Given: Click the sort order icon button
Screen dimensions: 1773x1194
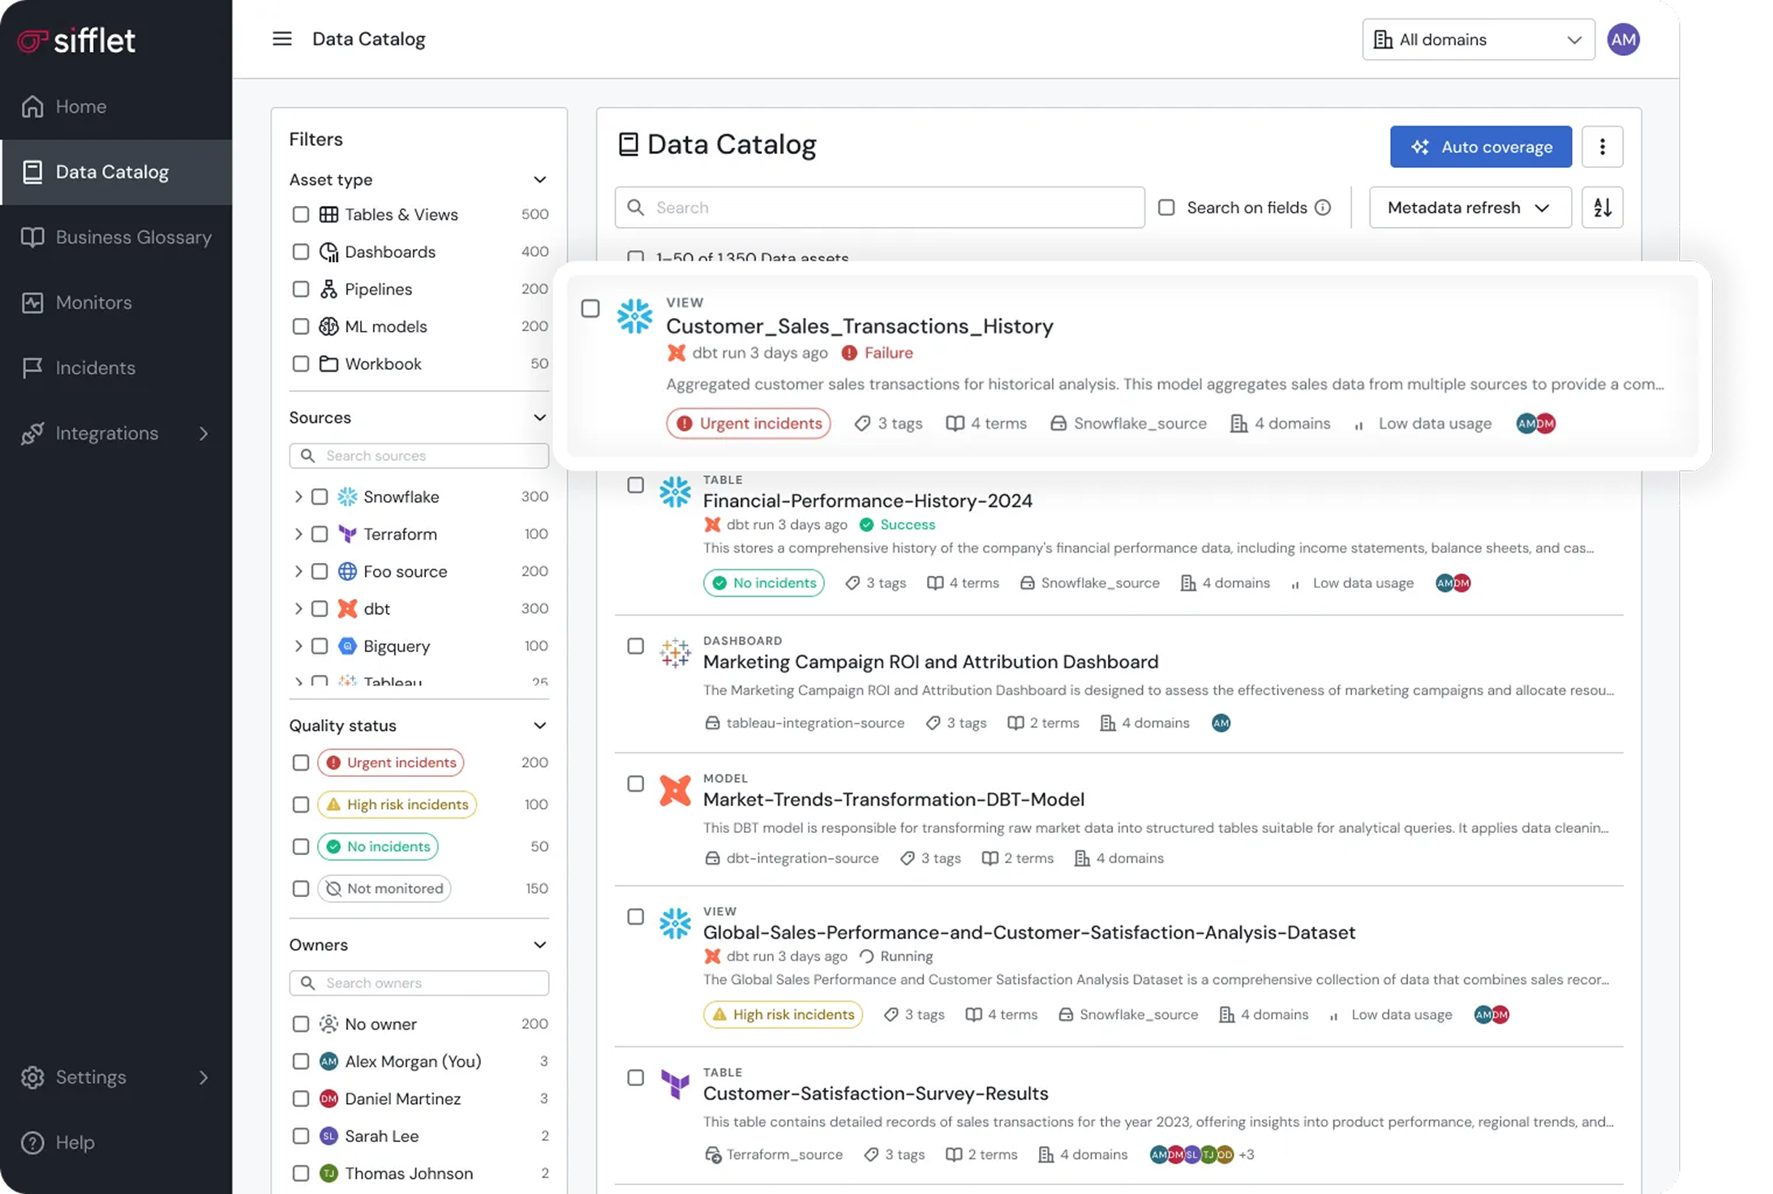Looking at the screenshot, I should click(1602, 208).
